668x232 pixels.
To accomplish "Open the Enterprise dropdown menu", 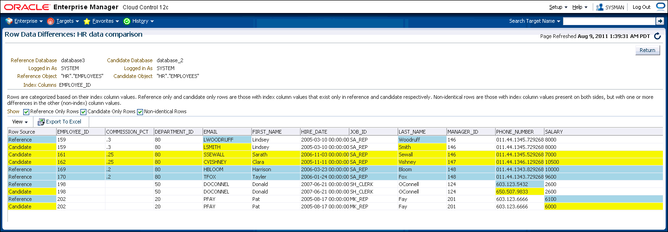I will (28, 21).
